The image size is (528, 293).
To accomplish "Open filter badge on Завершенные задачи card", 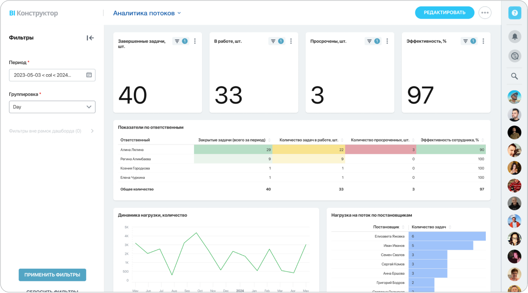I will pos(180,41).
